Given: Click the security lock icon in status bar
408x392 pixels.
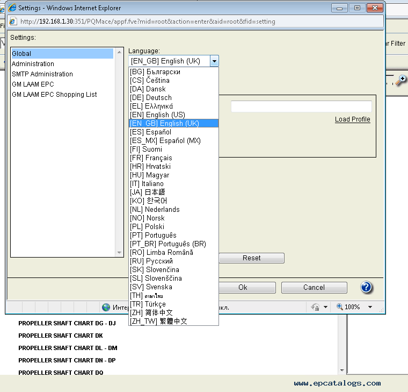Looking at the screenshot, I should point(315,307).
